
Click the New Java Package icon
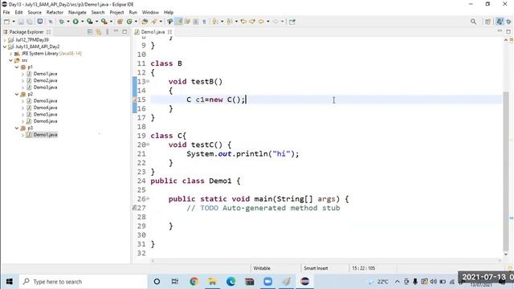pos(120,22)
